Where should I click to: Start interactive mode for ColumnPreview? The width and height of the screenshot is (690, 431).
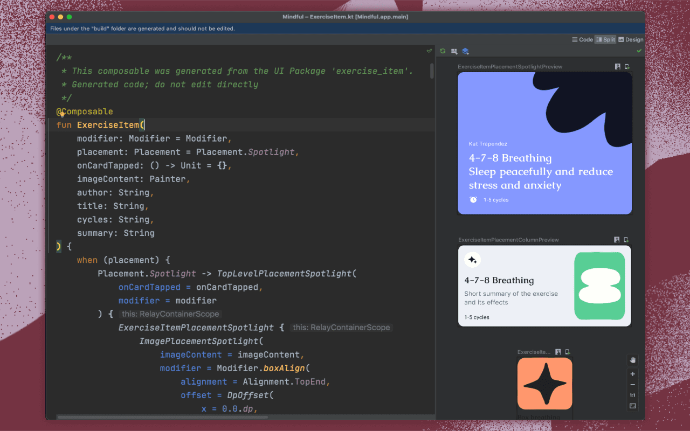click(x=617, y=240)
